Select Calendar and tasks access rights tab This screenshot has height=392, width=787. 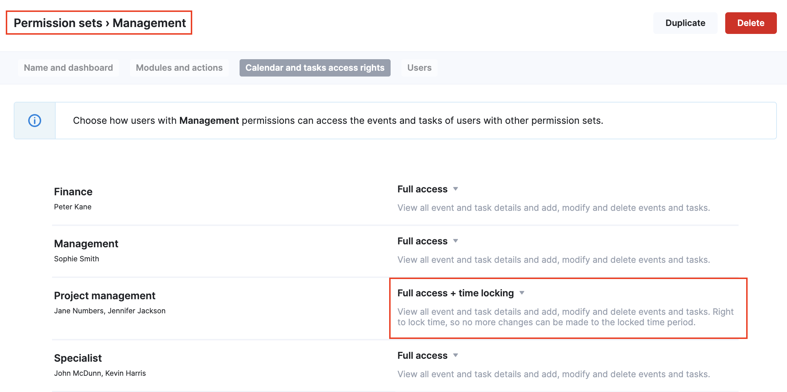pos(315,68)
